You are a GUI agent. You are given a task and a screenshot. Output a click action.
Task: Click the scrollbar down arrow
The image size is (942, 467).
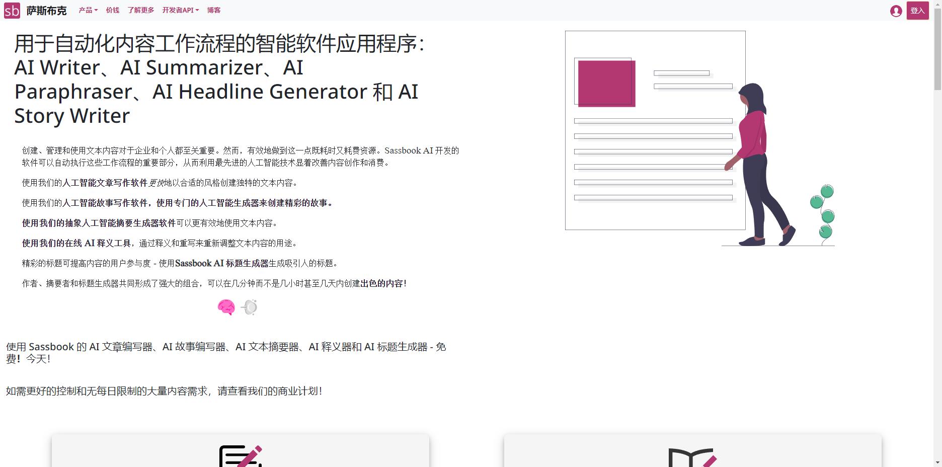(x=937, y=462)
